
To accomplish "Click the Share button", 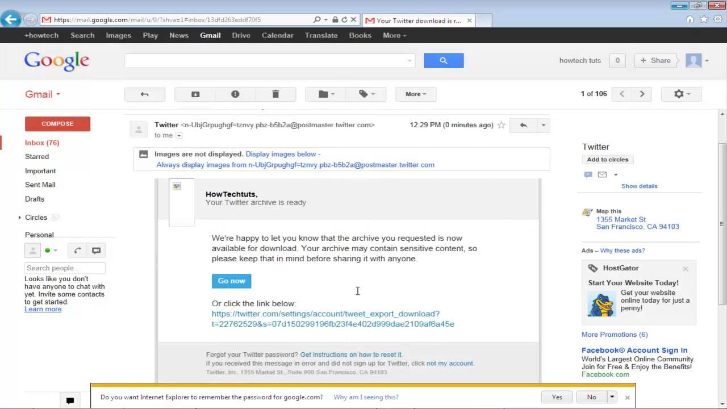I will coord(655,60).
